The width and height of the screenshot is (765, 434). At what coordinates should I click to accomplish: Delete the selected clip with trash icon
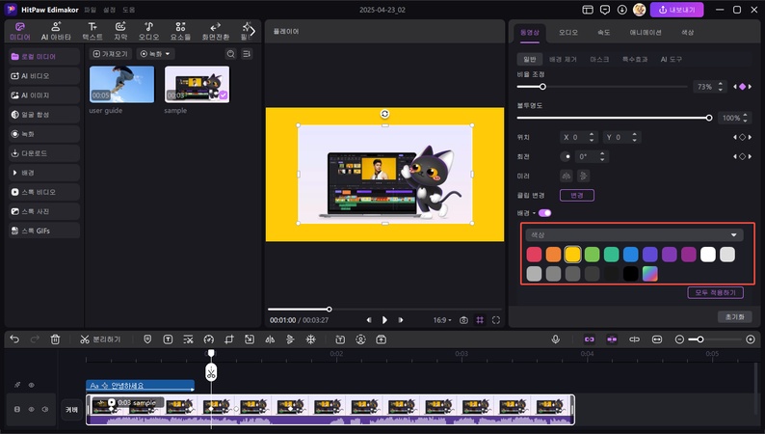(55, 339)
